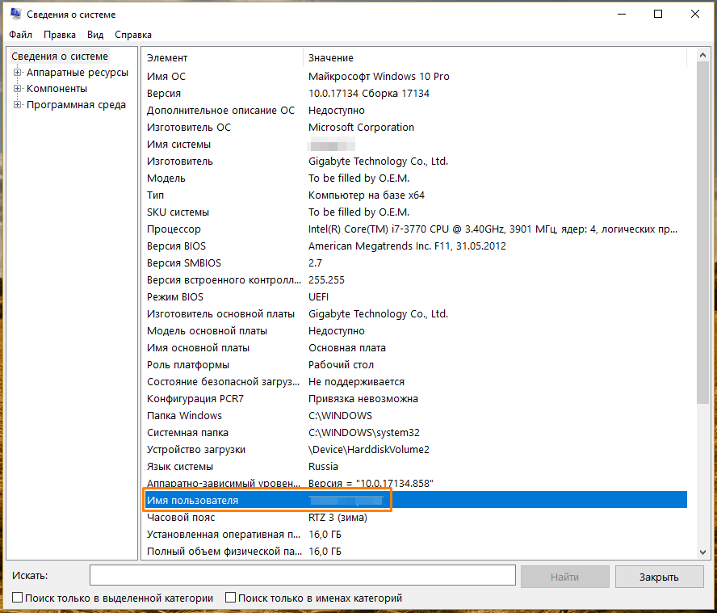The width and height of the screenshot is (717, 613).
Task: Select the Имя ОС row
Action: pyautogui.click(x=415, y=77)
